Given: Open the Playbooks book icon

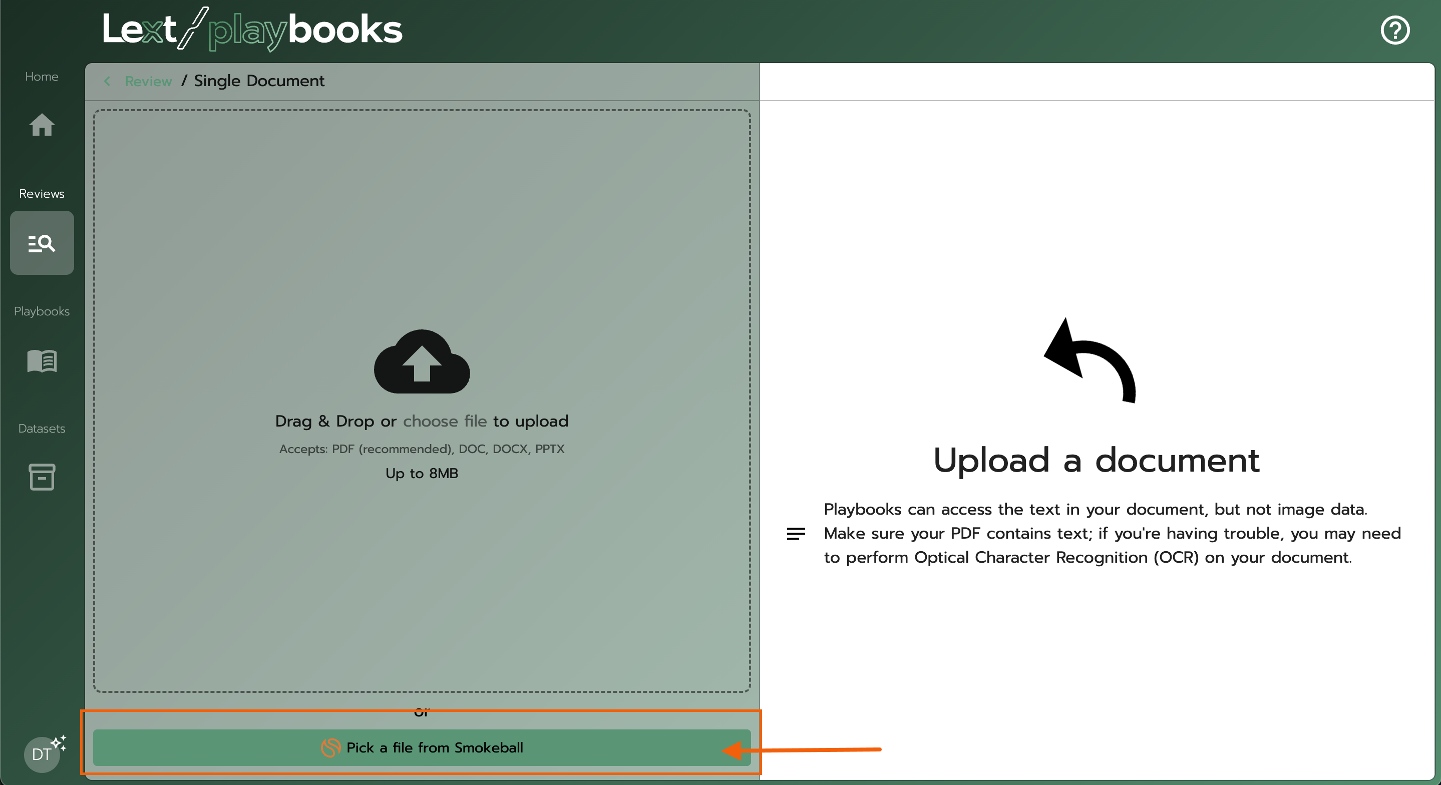Looking at the screenshot, I should point(42,361).
